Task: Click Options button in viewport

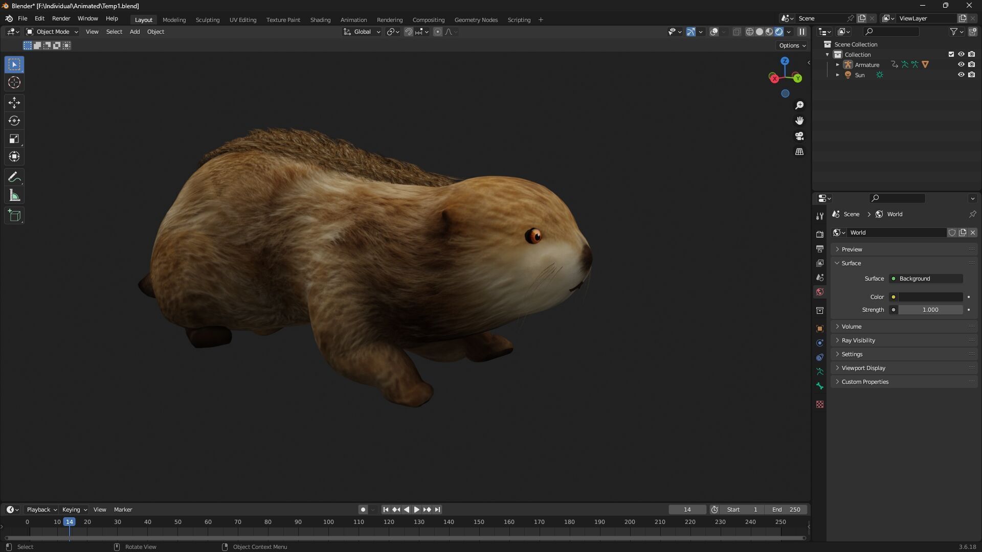Action: pyautogui.click(x=792, y=45)
